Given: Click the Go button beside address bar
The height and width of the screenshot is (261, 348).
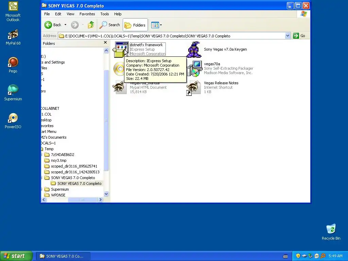Looking at the screenshot, I should (299, 36).
